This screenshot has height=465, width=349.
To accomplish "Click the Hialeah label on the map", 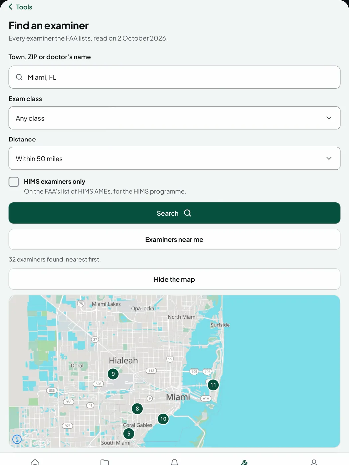I will [123, 360].
